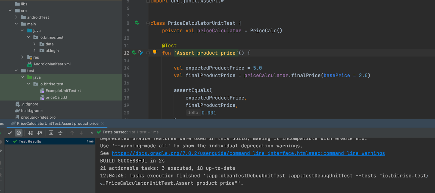Click the green test java folder icon
Viewport: 435px width, 193px height.
(x=30, y=77)
